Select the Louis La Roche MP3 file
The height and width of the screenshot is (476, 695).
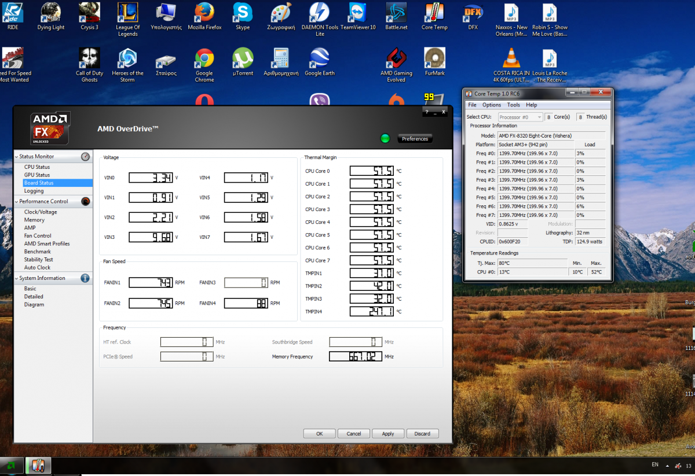point(550,65)
